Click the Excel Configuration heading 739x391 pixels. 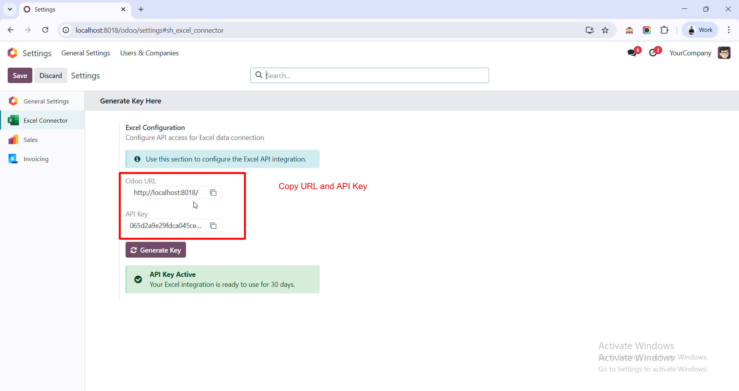155,128
